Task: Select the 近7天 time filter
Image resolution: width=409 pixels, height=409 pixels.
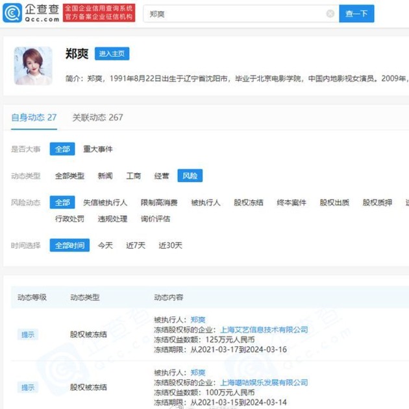Action: click(136, 246)
